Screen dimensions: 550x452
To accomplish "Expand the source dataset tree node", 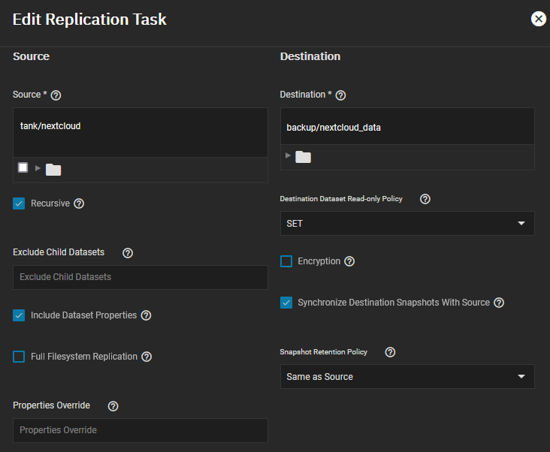I will [38, 168].
